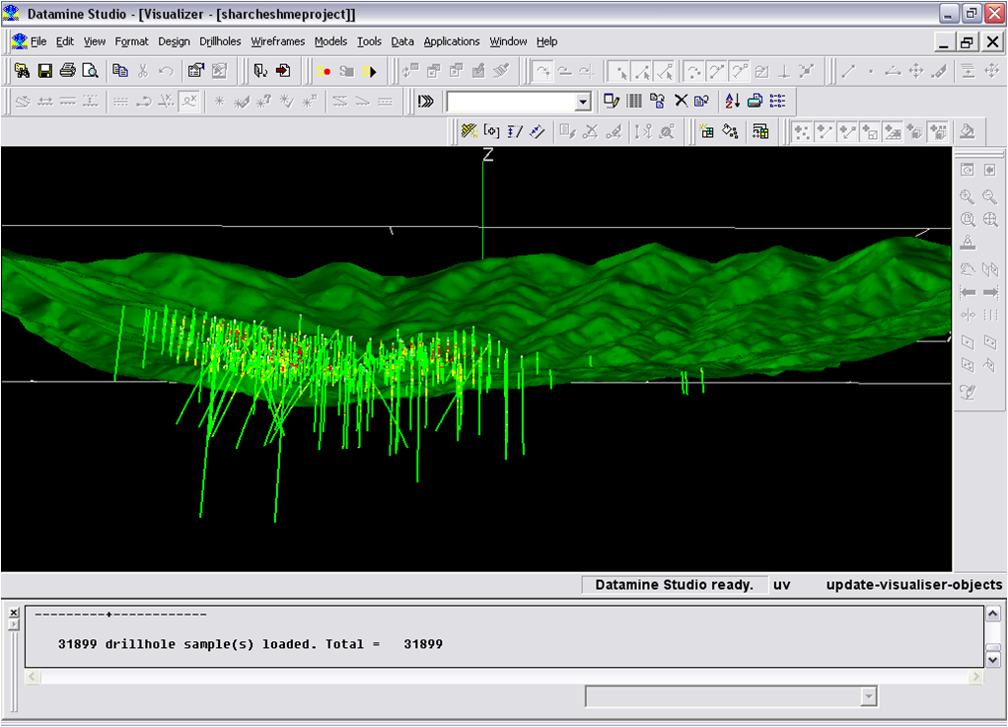Toggle the highlighted query-X button in second toolbar

(x=189, y=101)
